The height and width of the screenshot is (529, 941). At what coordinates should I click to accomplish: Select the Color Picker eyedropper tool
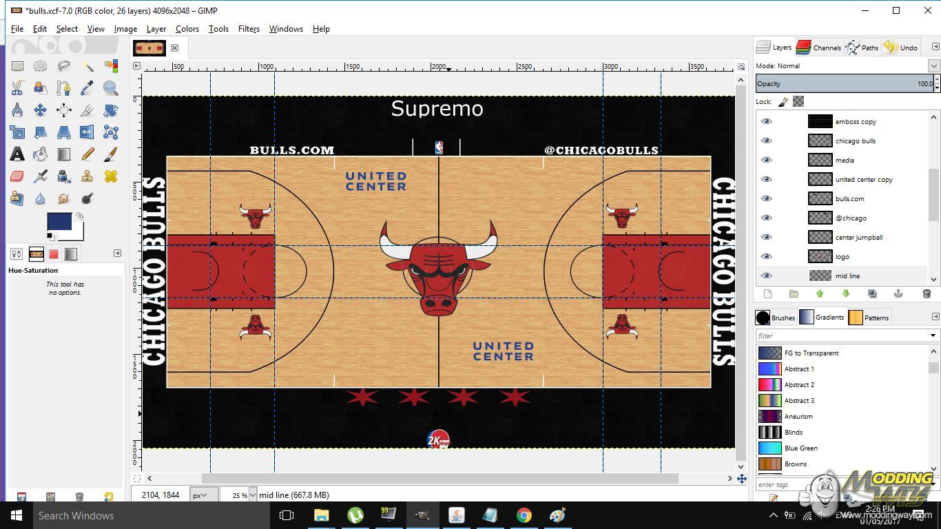click(x=87, y=88)
